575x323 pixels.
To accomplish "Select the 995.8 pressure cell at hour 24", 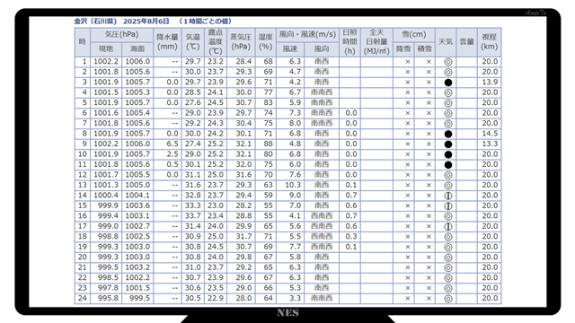I will [106, 299].
